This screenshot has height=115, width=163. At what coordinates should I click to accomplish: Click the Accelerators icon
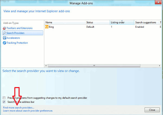(x=4, y=38)
